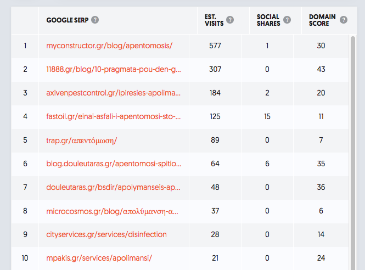Click help icon beside Est. Visits
The height and width of the screenshot is (270, 365).
[x=230, y=20]
